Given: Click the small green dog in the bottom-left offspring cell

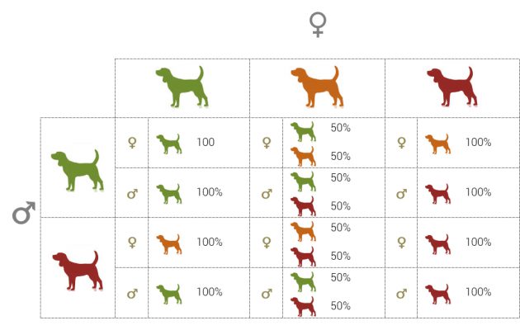Looking at the screenshot, I should (x=168, y=293).
